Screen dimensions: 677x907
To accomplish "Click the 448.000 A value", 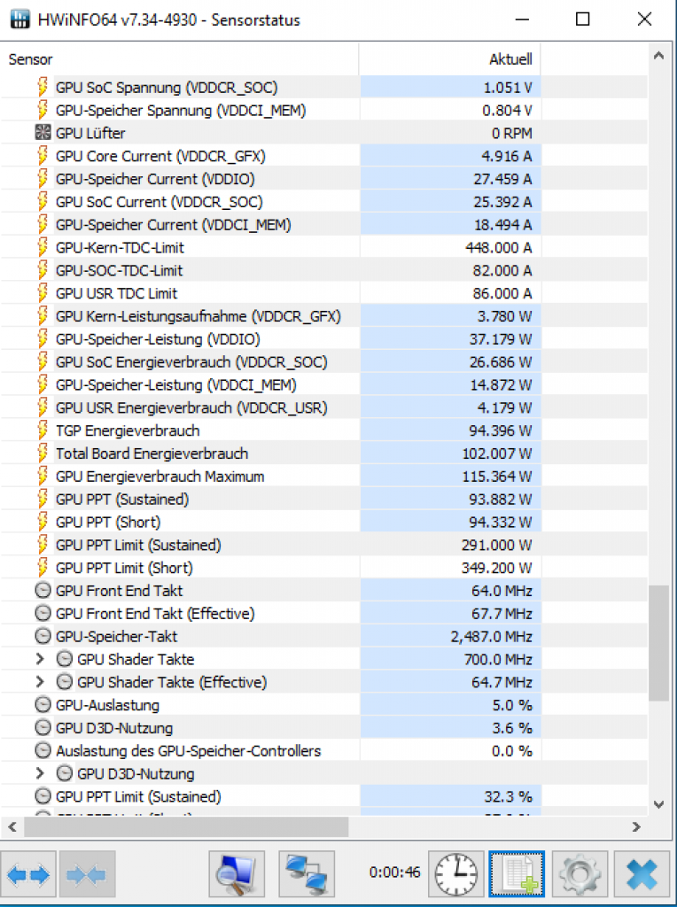I will pos(498,247).
